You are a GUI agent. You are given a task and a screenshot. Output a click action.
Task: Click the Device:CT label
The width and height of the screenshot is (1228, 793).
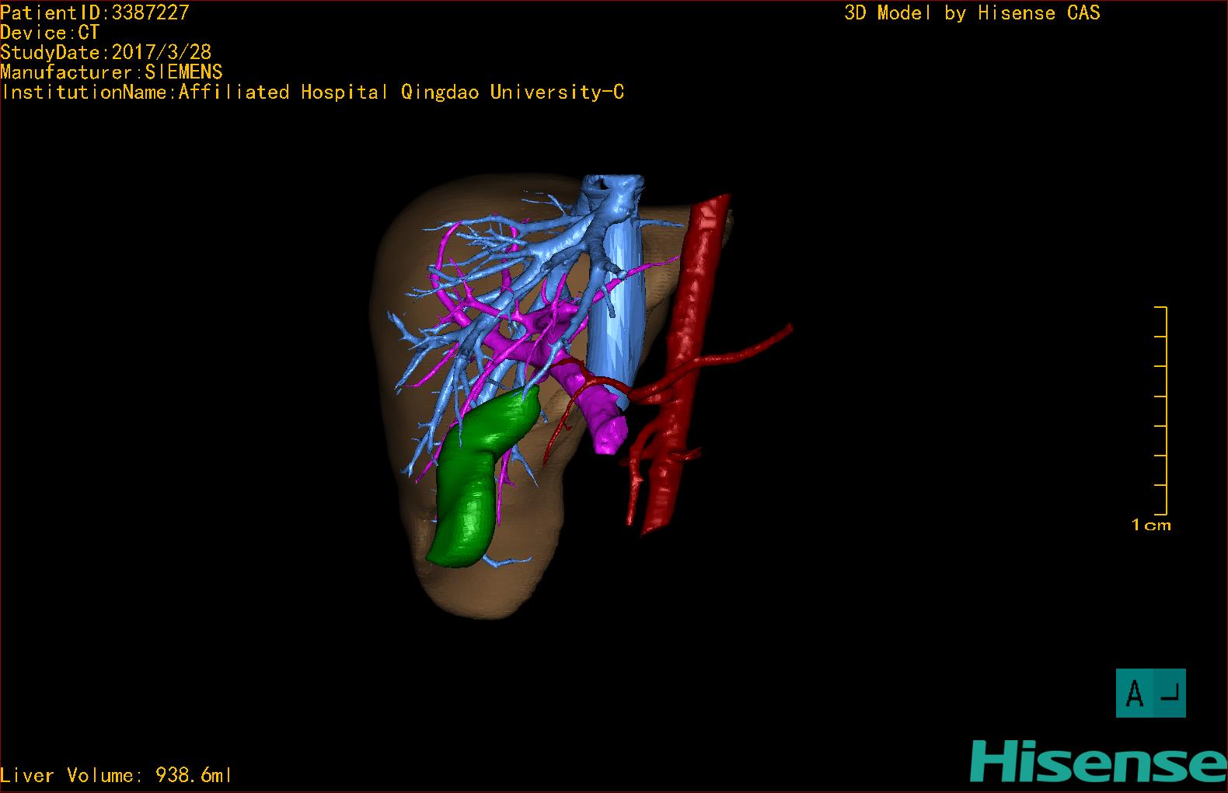pyautogui.click(x=51, y=33)
